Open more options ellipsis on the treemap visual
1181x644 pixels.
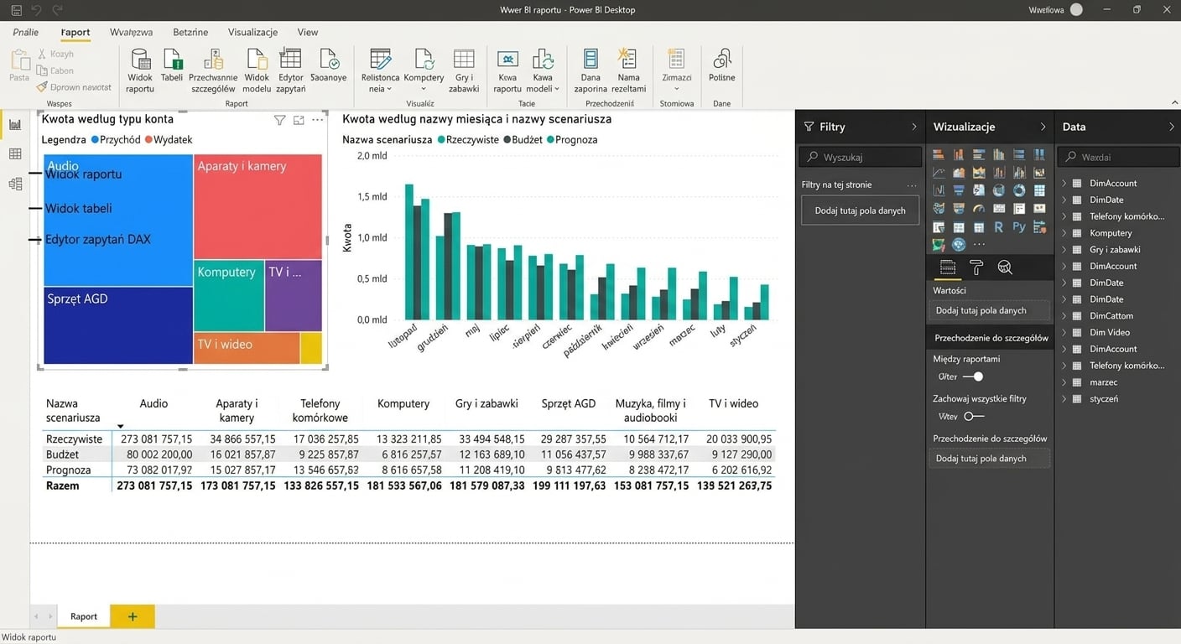click(317, 121)
